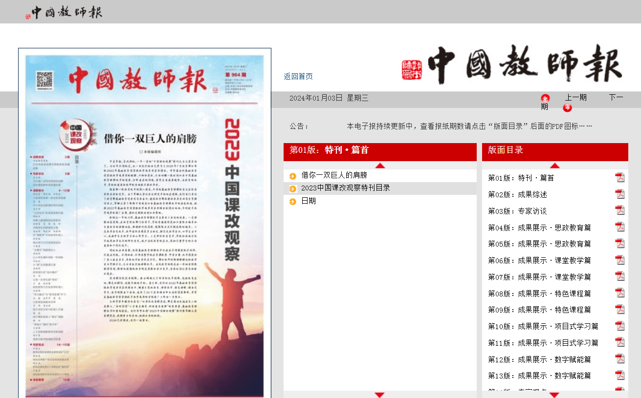Download PDF of 第08版 特色课程篇
The height and width of the screenshot is (398, 641).
click(620, 293)
